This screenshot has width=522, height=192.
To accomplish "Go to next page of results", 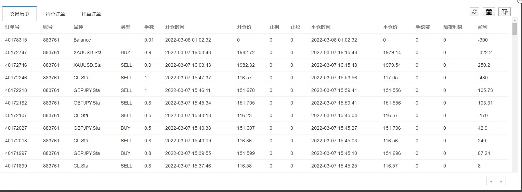I will (x=501, y=181).
